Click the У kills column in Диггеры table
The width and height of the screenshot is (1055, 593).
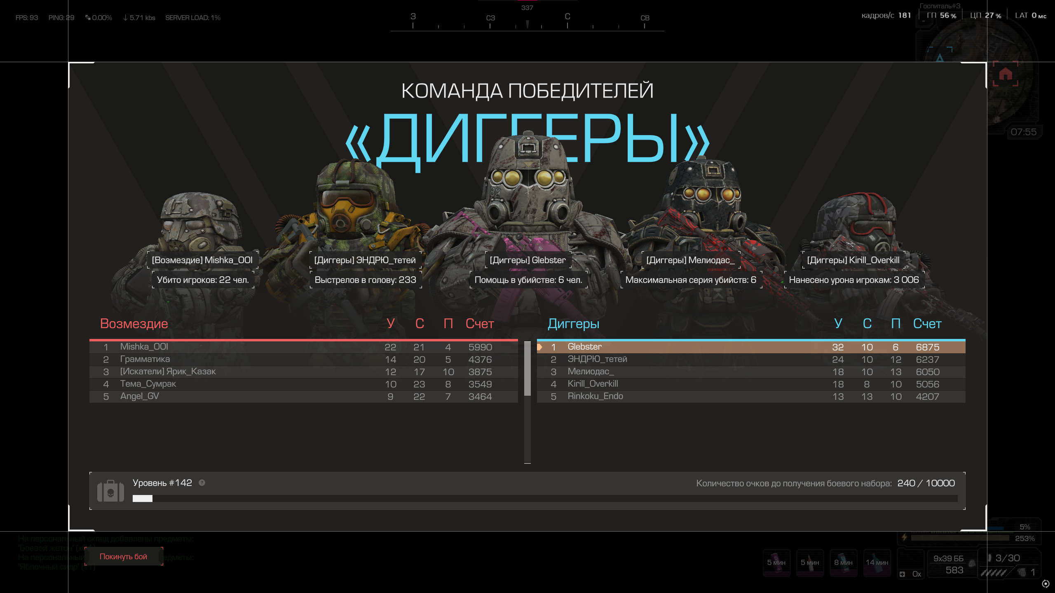click(x=838, y=324)
